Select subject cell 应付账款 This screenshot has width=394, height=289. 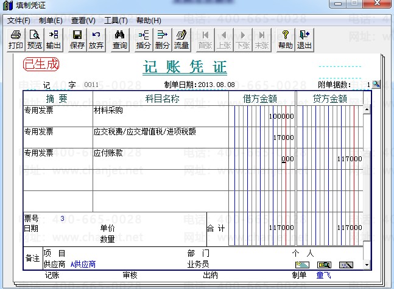(x=161, y=159)
